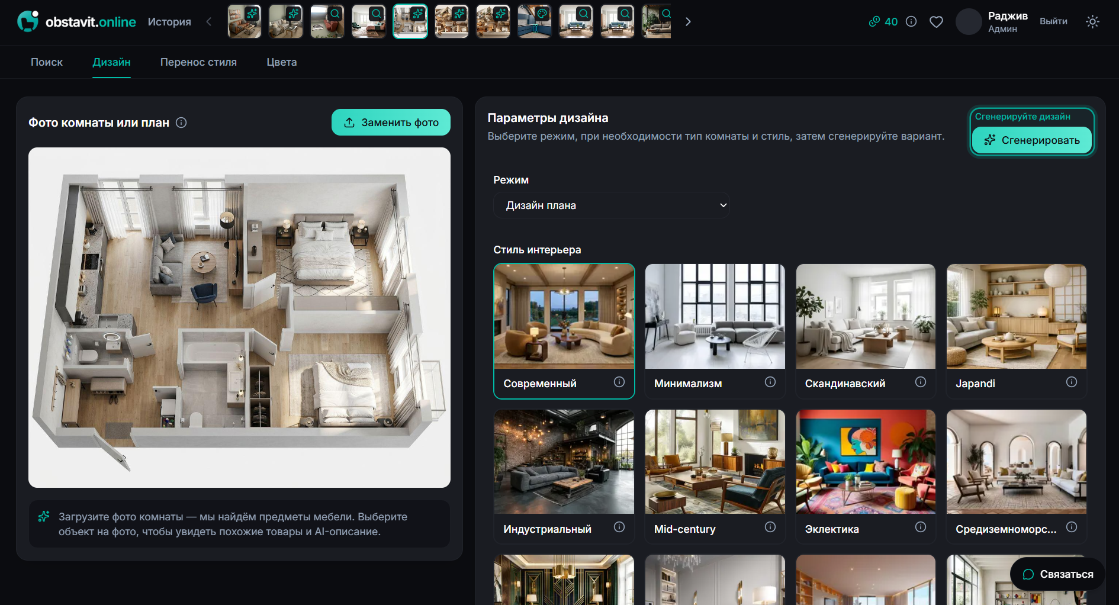
Task: Open info for Средиземноморский style
Action: [1072, 527]
